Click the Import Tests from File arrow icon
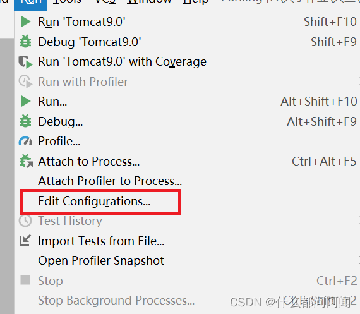The image size is (360, 314). point(25,241)
